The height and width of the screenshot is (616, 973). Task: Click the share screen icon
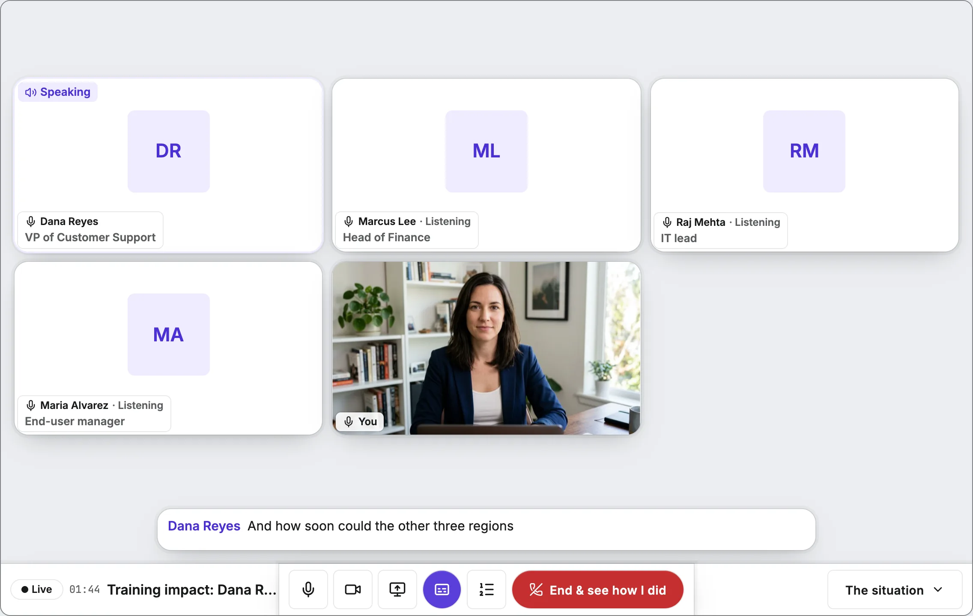coord(397,589)
